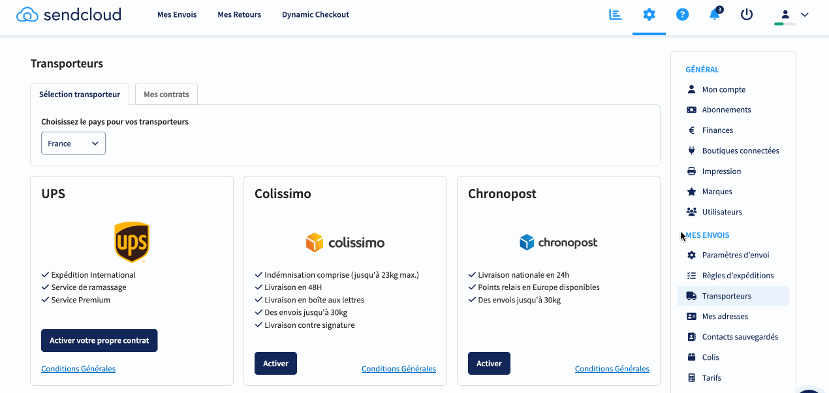Open the Mes Envois menu
This screenshot has height=393, width=829.
pos(177,14)
